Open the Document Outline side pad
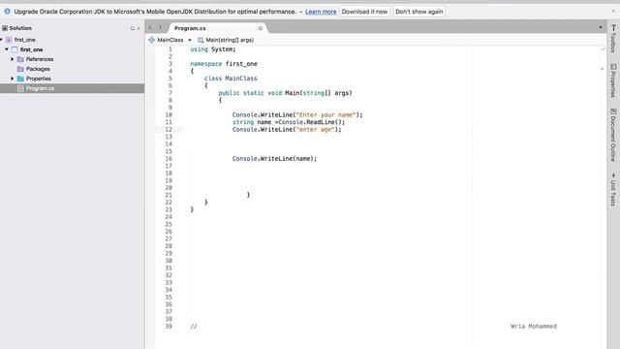Screen dimensions: 620x349 [613, 135]
